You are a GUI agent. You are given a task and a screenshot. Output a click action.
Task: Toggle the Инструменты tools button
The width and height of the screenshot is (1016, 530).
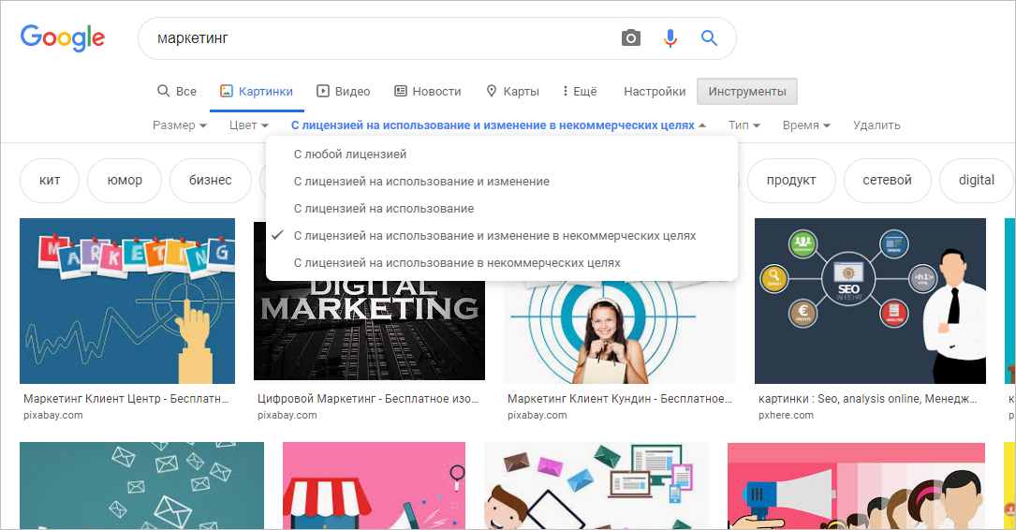pos(746,91)
